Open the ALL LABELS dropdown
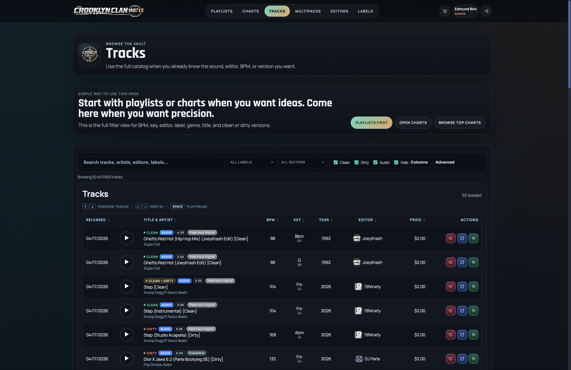The width and height of the screenshot is (571, 370). pyautogui.click(x=252, y=162)
